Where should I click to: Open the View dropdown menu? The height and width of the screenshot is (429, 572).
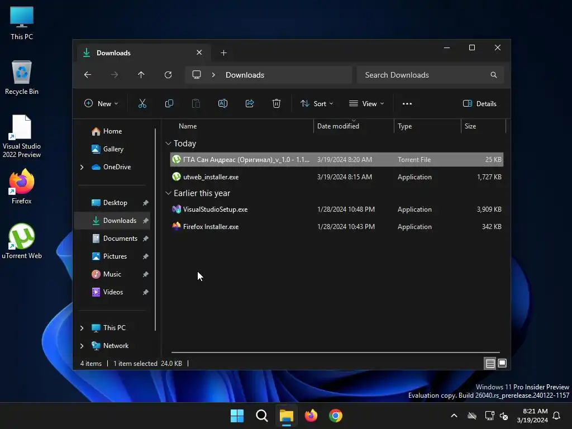(366, 103)
